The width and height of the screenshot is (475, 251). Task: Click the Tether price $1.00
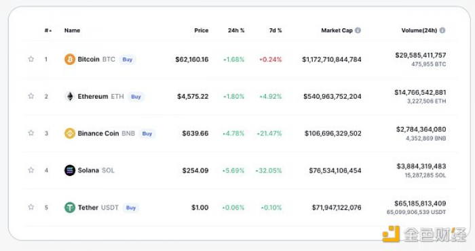click(199, 208)
